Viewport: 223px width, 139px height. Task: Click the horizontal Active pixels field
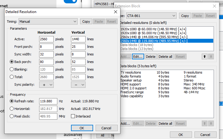(46, 39)
